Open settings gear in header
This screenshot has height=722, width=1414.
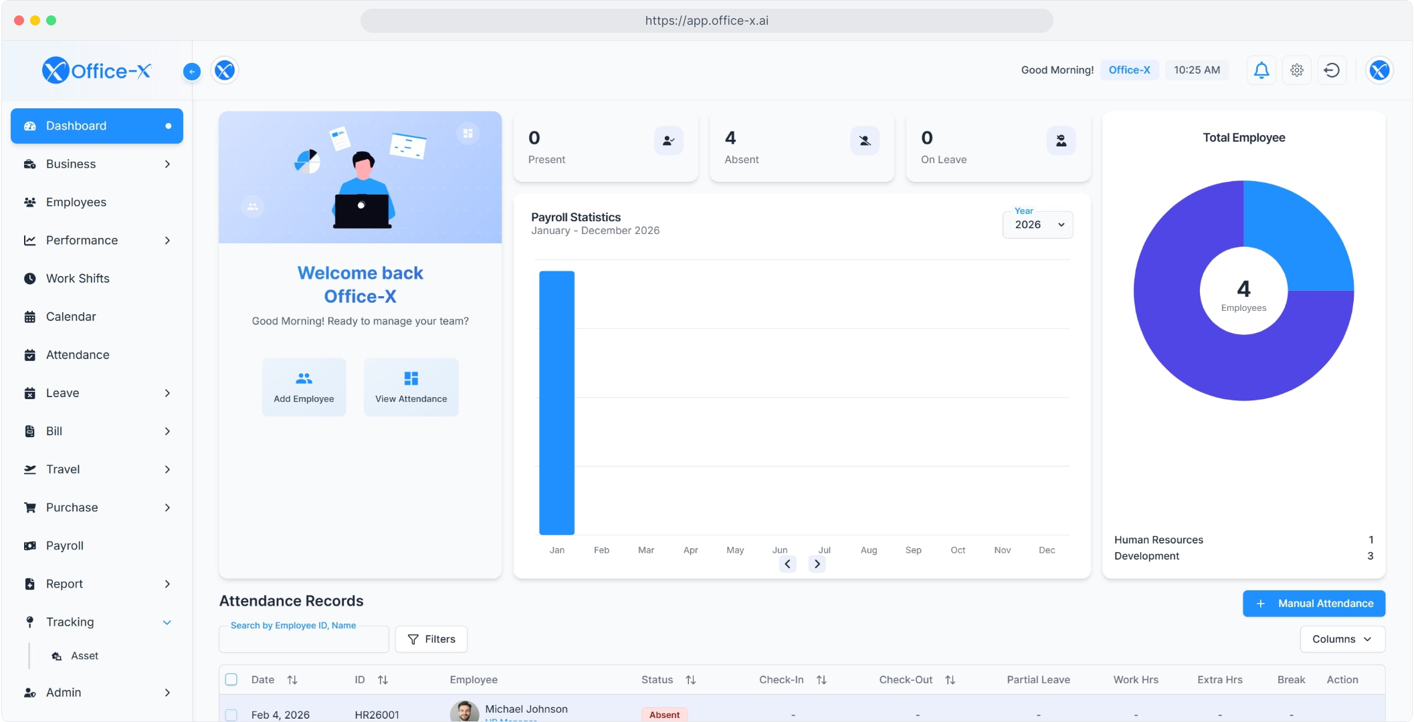click(1297, 70)
